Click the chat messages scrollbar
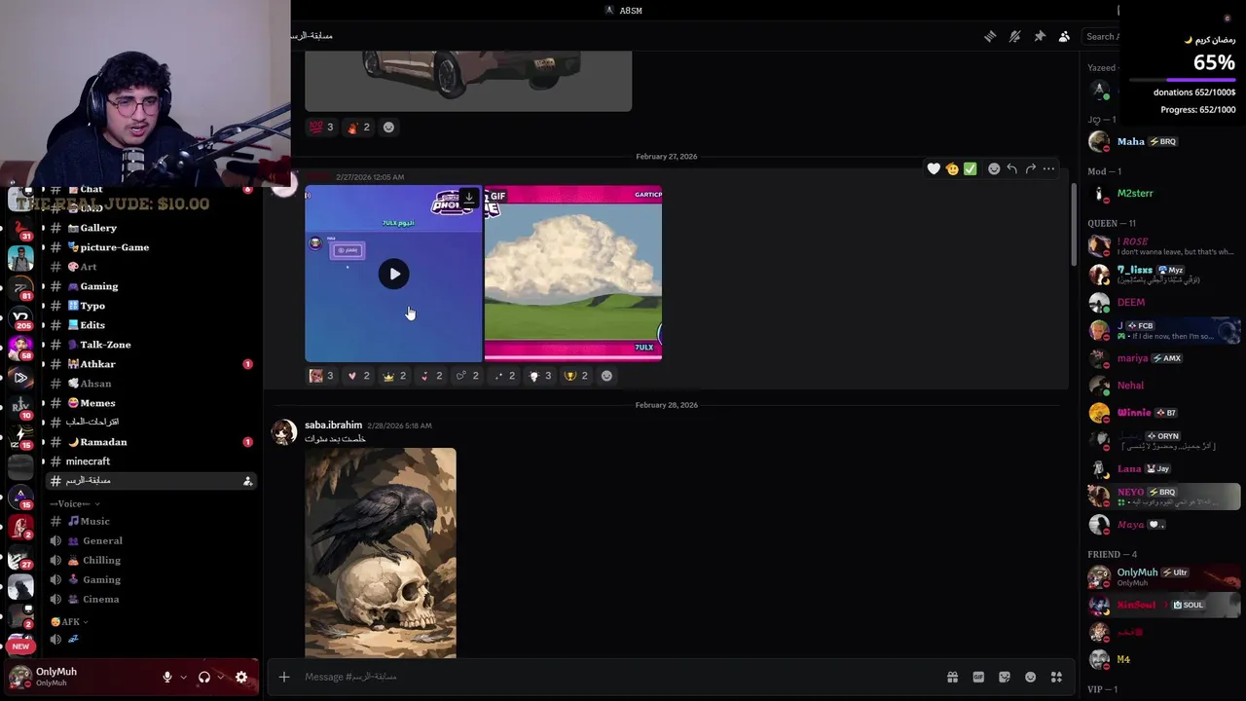The width and height of the screenshot is (1246, 701). click(x=1074, y=225)
